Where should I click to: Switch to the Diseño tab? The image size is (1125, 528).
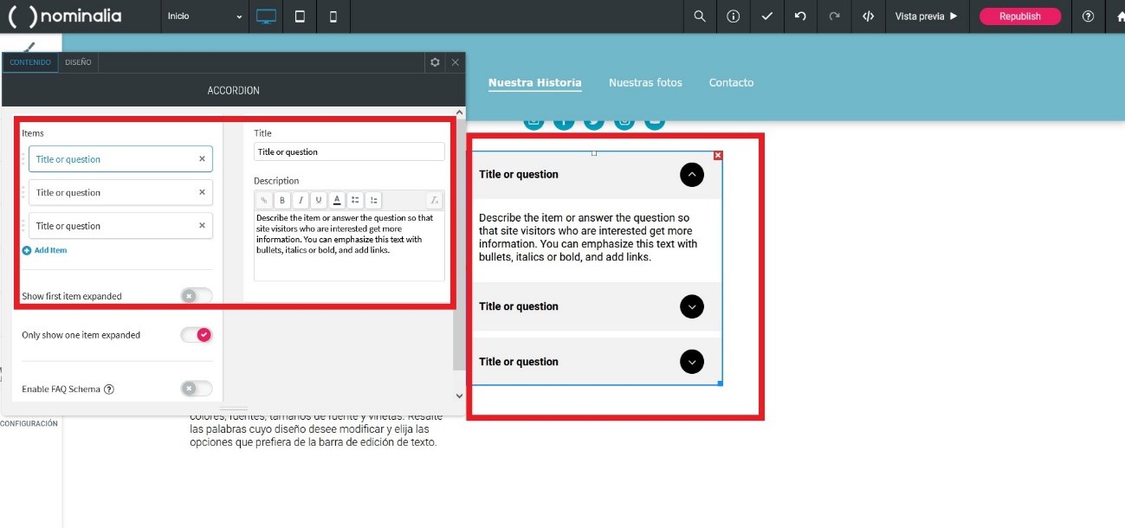pyautogui.click(x=78, y=62)
